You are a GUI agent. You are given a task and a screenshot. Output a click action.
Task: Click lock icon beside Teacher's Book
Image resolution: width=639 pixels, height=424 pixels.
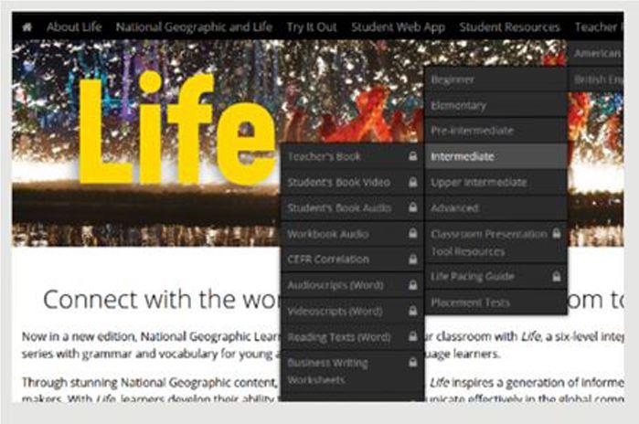[x=413, y=156]
